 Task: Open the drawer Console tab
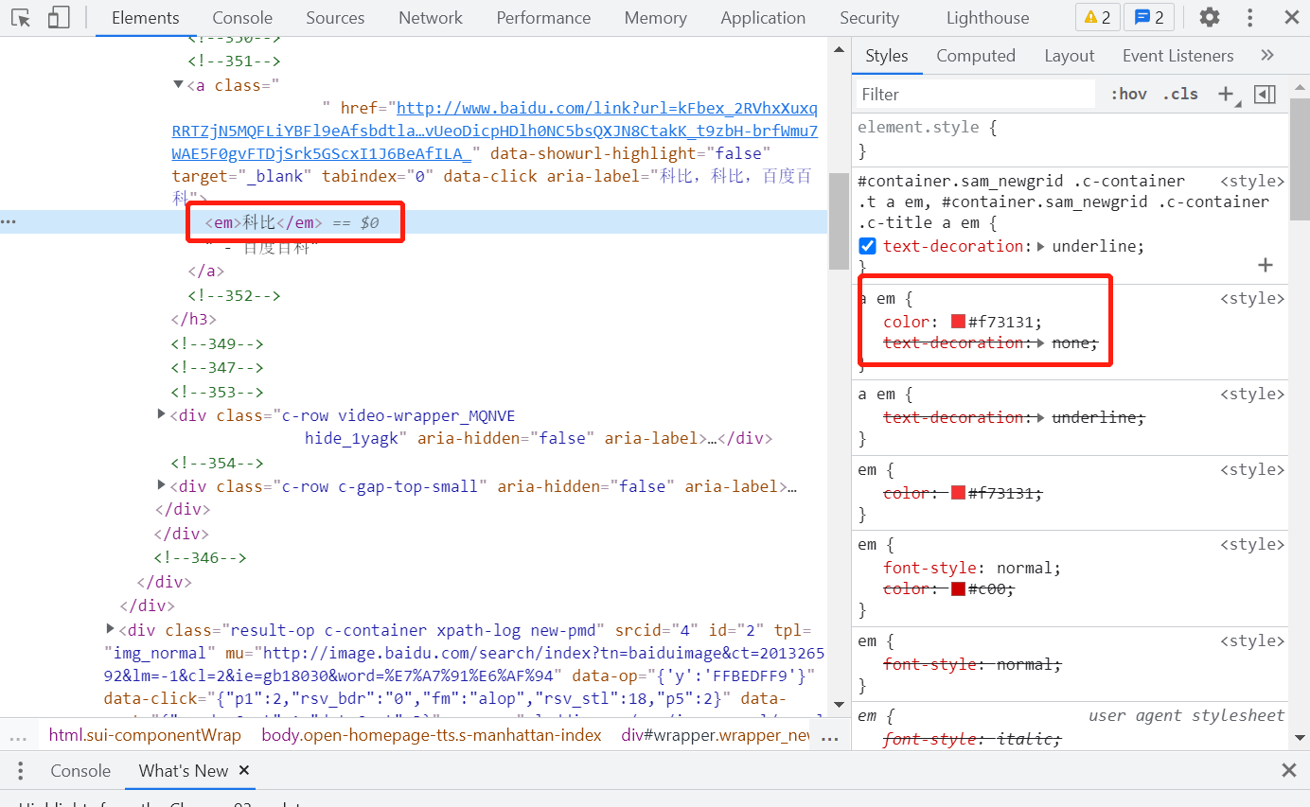click(80, 770)
